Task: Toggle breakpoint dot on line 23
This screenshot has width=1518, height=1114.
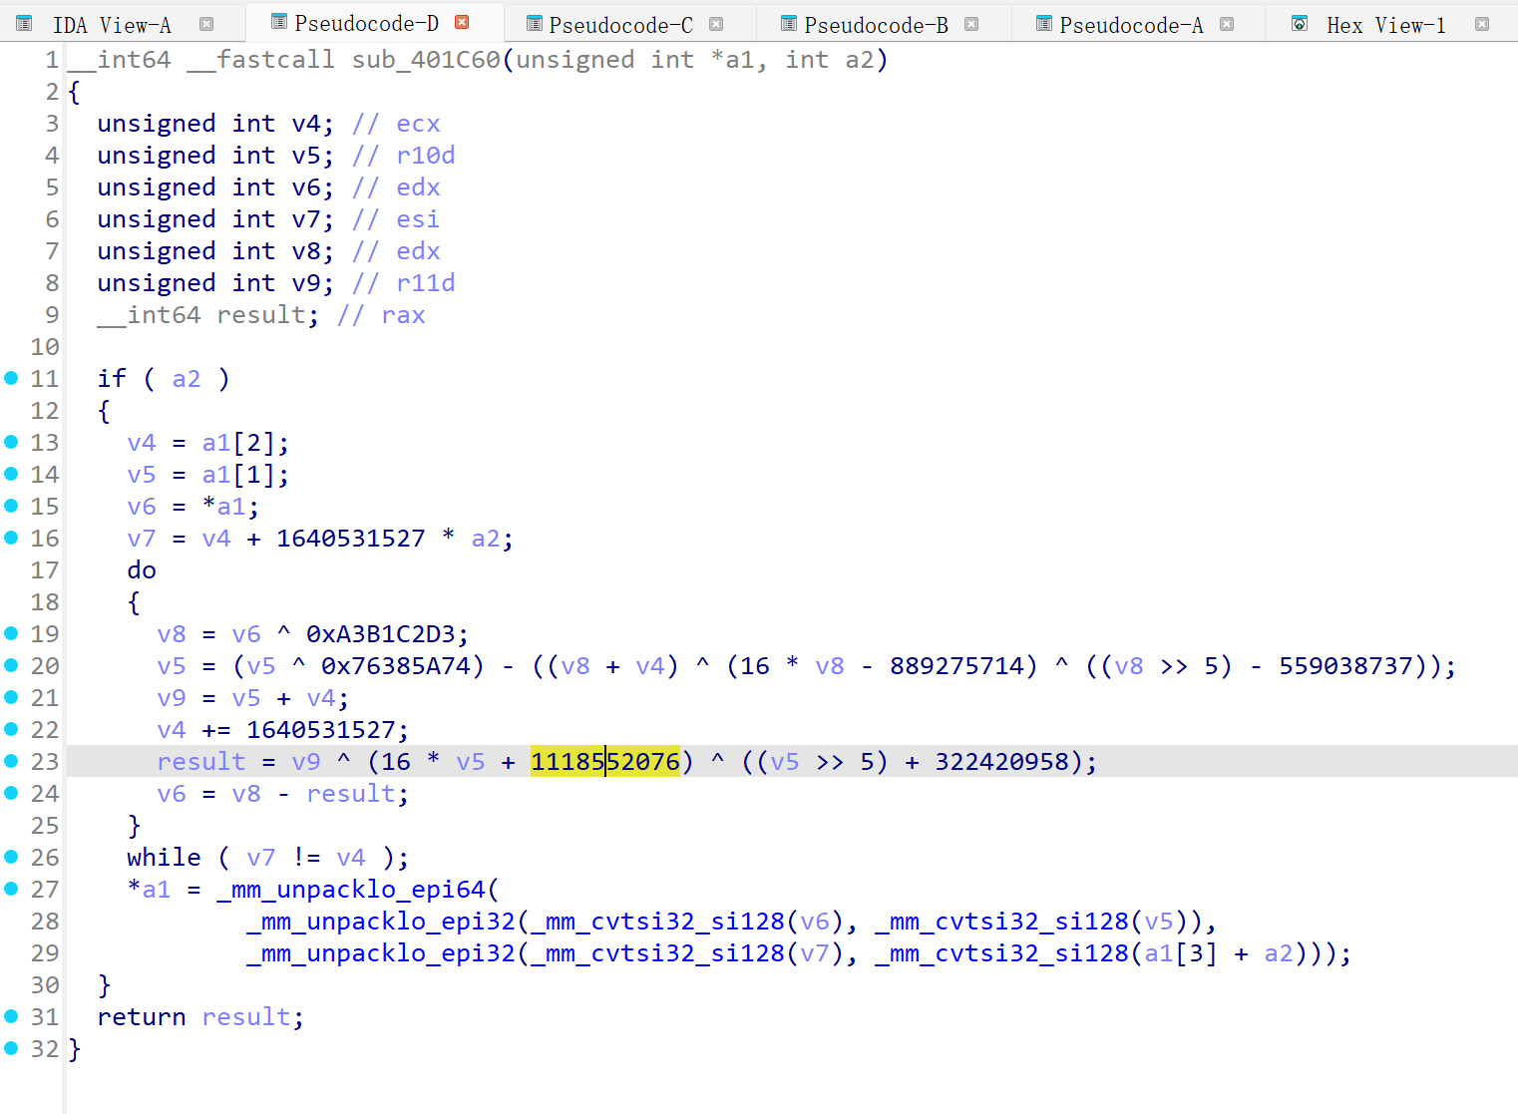Action: point(11,761)
